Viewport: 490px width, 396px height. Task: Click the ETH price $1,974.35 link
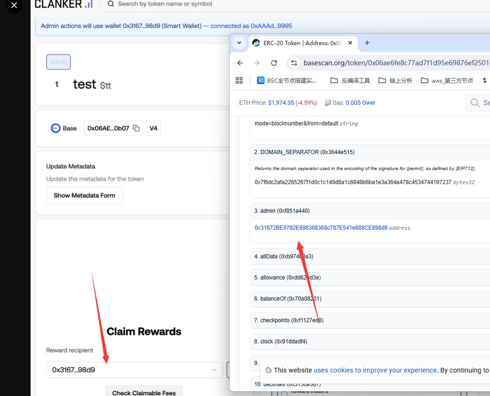coord(281,102)
